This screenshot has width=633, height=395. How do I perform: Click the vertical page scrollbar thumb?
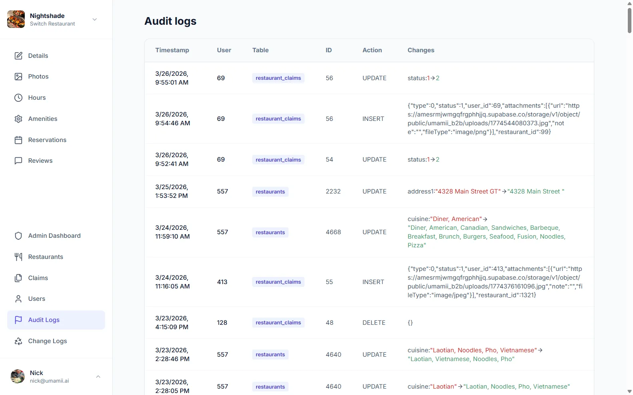(x=629, y=21)
